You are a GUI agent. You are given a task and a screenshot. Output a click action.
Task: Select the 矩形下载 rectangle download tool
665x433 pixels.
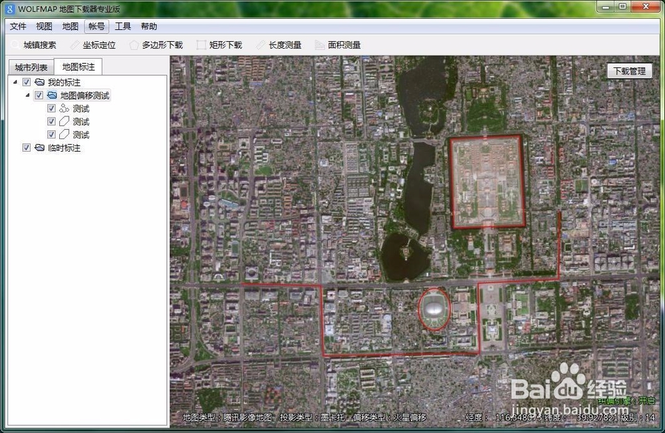point(224,45)
